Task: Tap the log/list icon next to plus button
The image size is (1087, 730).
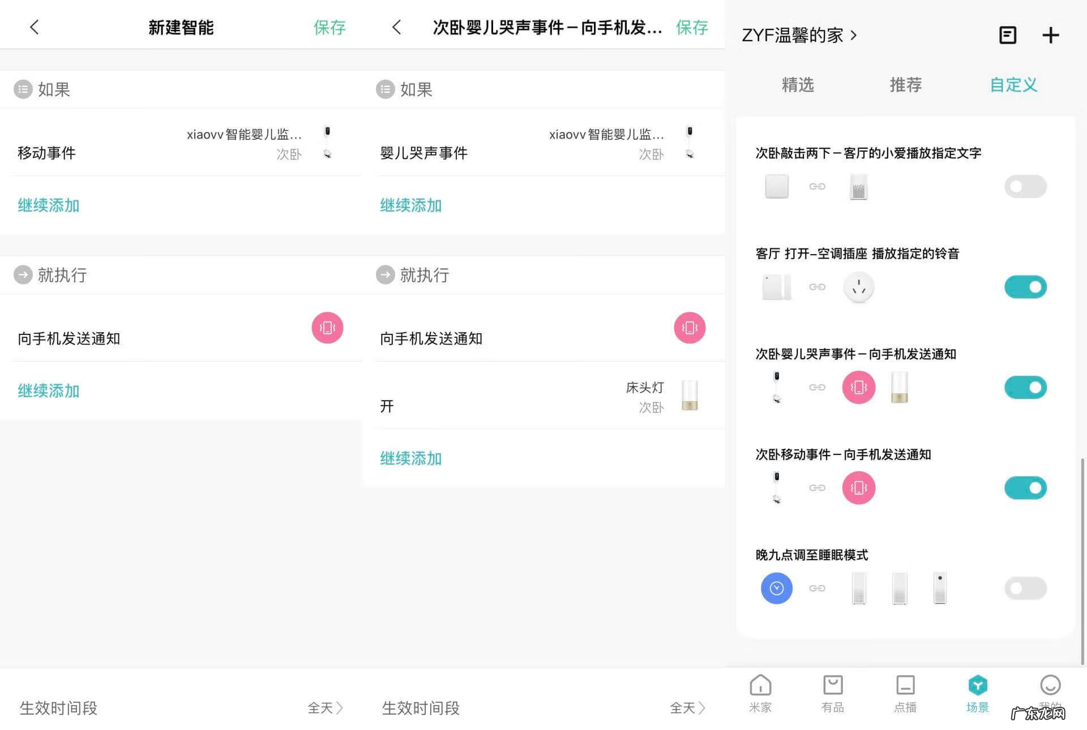Action: coord(1007,35)
